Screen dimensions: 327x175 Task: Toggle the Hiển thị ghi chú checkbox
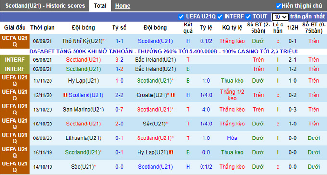click(278, 6)
